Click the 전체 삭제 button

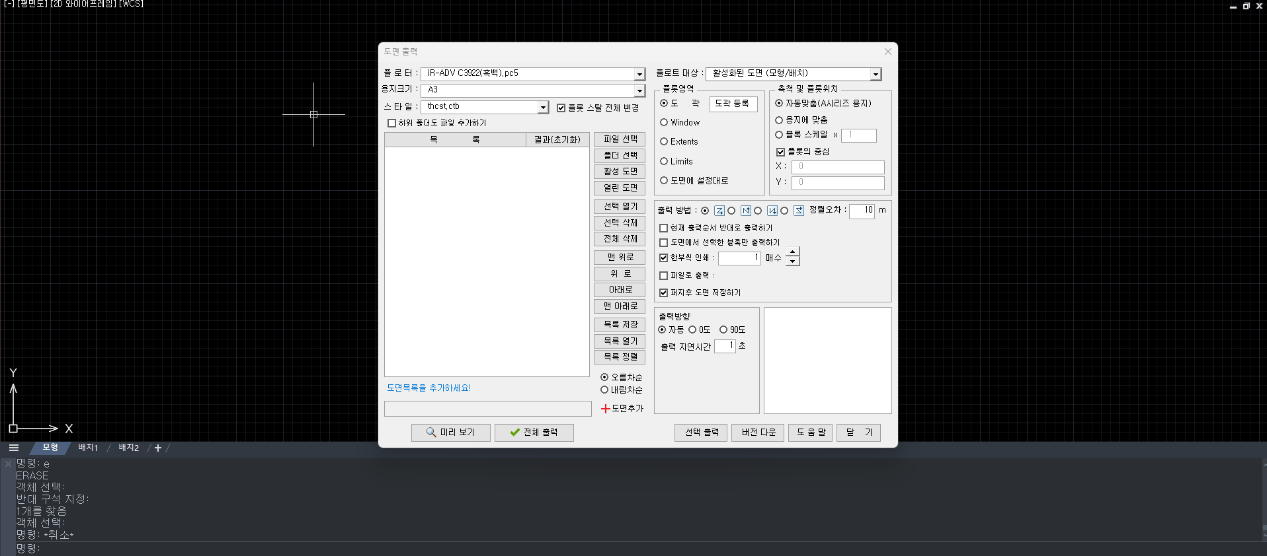point(620,239)
